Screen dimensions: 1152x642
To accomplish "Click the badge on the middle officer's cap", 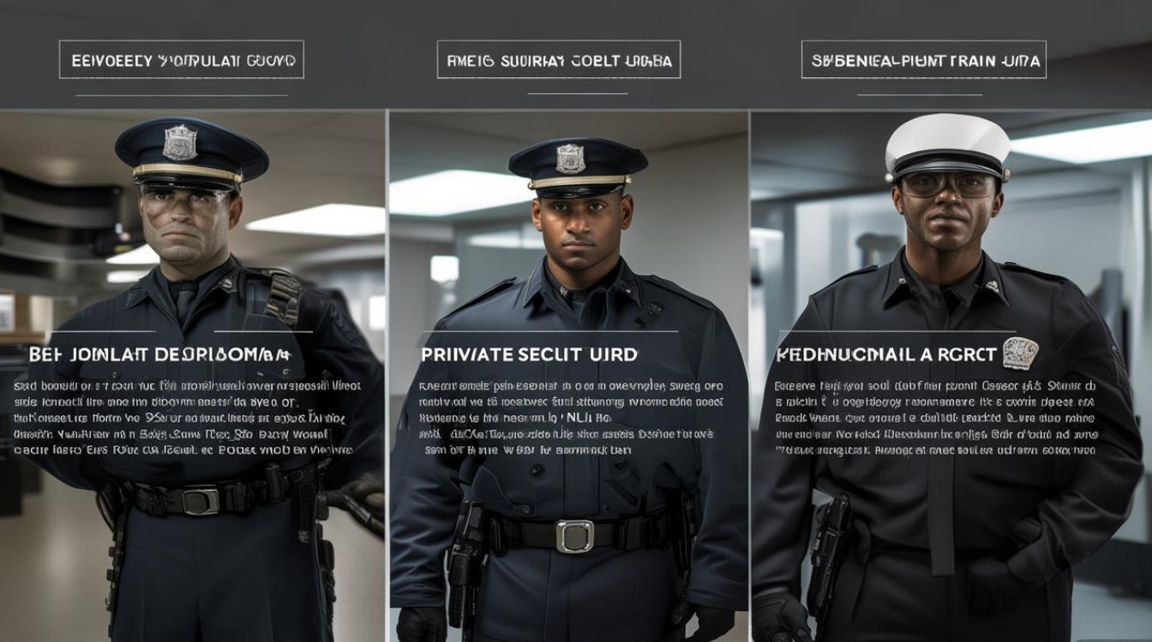I will [570, 158].
